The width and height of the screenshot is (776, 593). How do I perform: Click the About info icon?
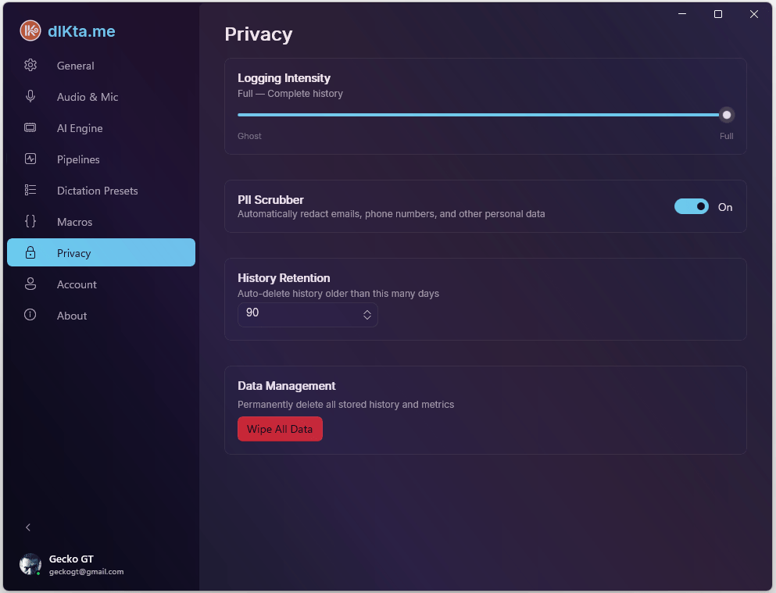(x=30, y=315)
